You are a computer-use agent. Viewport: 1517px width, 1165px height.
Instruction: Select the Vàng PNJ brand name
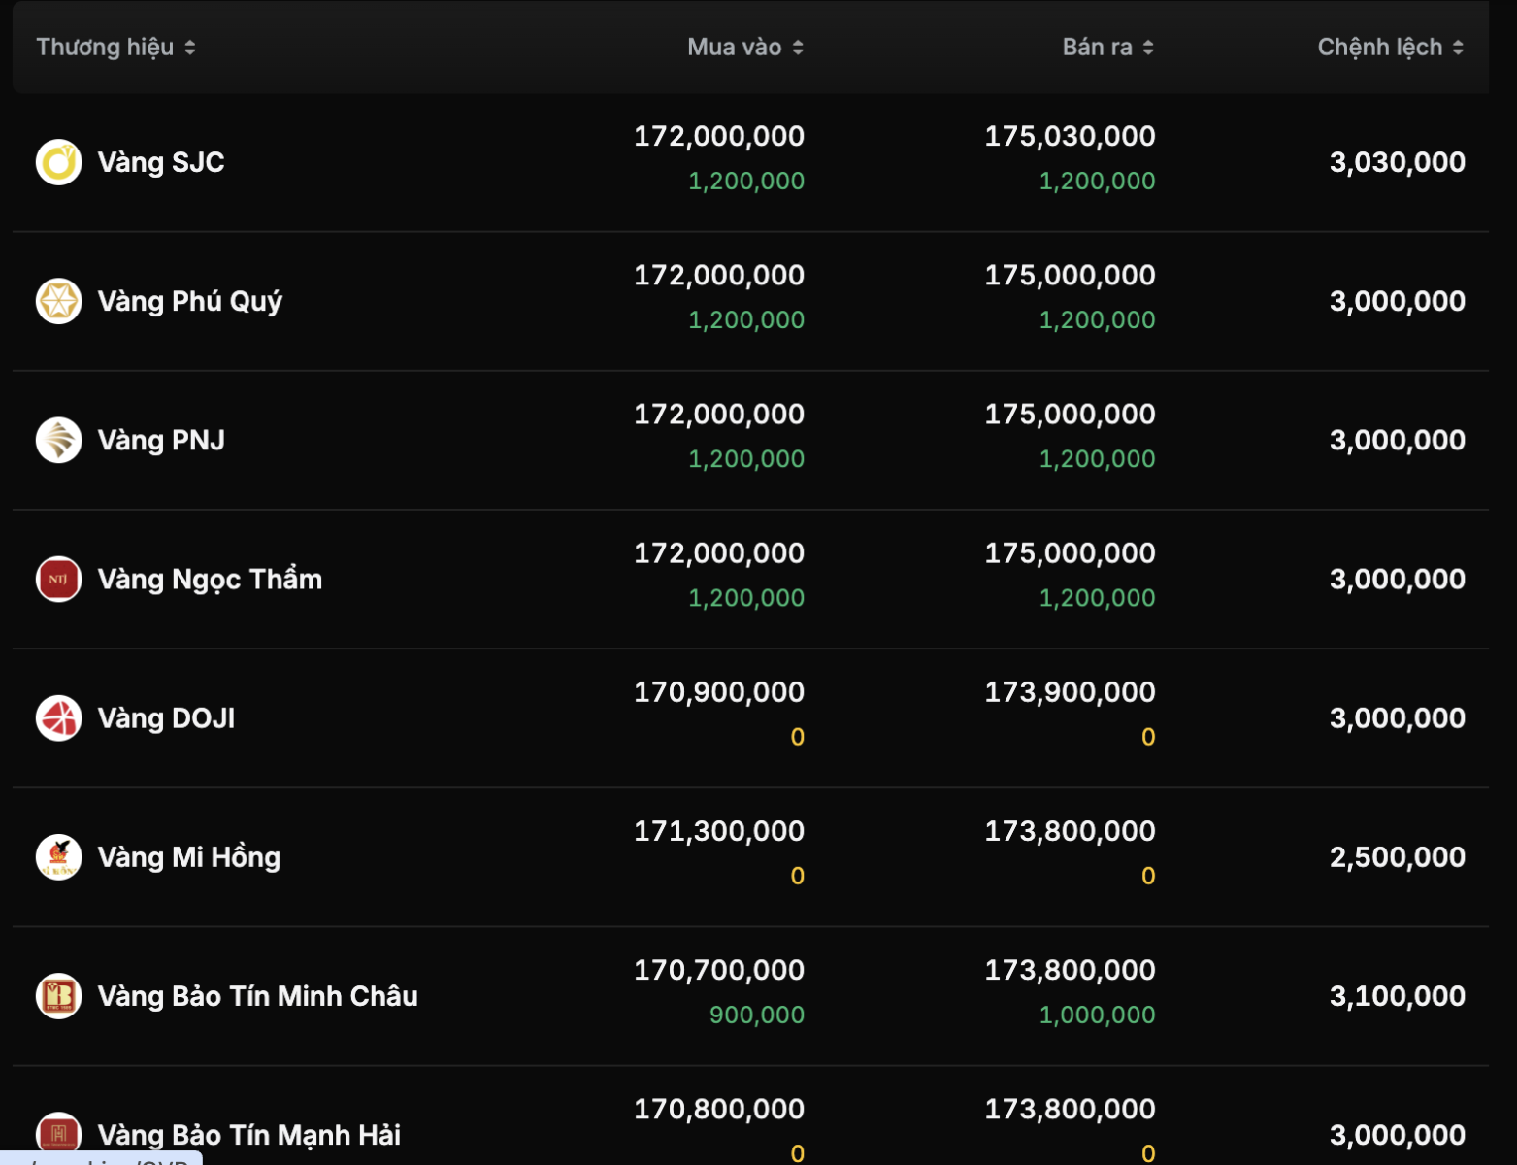[x=161, y=440]
